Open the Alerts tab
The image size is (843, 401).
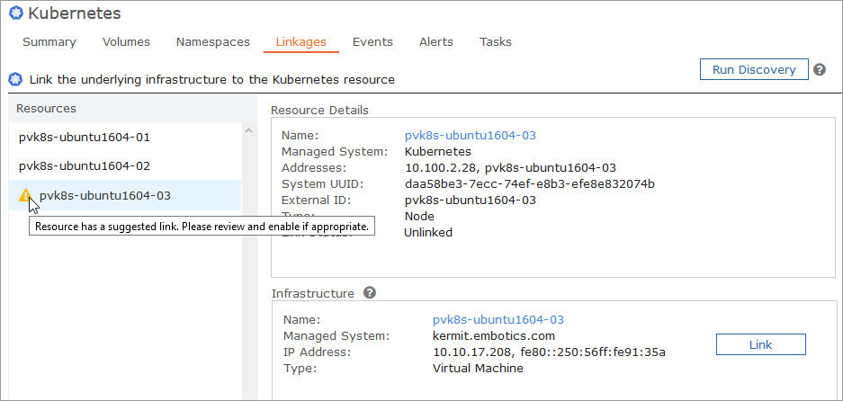pos(436,42)
